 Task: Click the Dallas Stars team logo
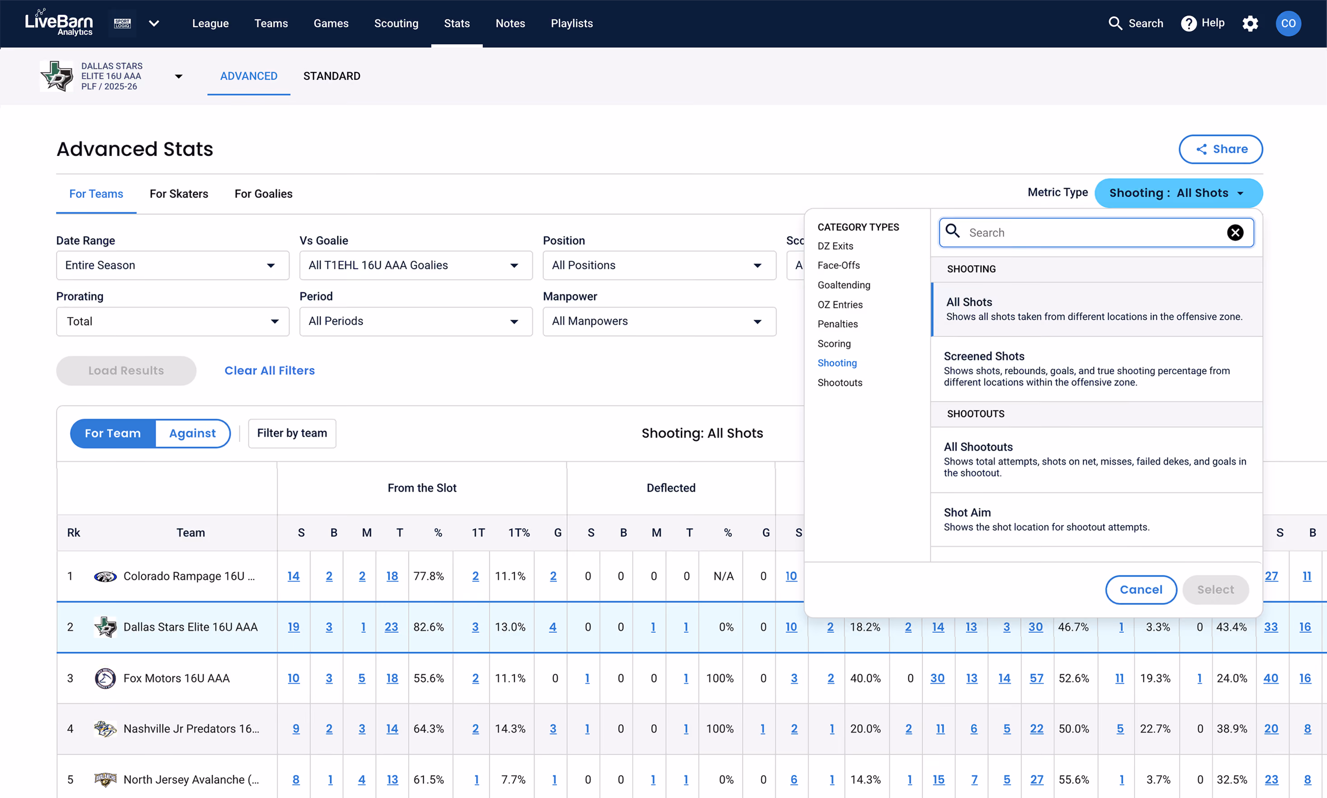[x=57, y=76]
